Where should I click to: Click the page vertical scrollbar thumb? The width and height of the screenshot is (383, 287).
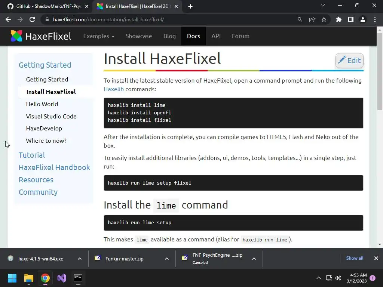[x=380, y=71]
